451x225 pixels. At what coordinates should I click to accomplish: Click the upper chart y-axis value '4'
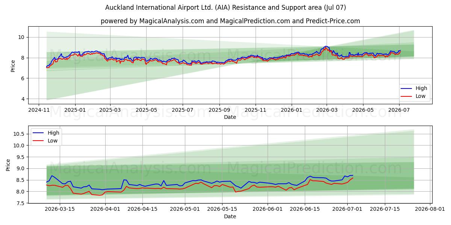[x=23, y=99]
